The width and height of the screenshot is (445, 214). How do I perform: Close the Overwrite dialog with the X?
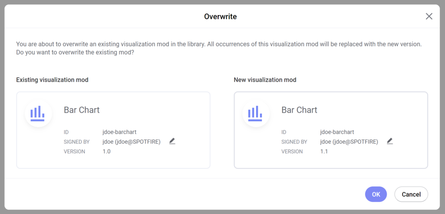[429, 16]
